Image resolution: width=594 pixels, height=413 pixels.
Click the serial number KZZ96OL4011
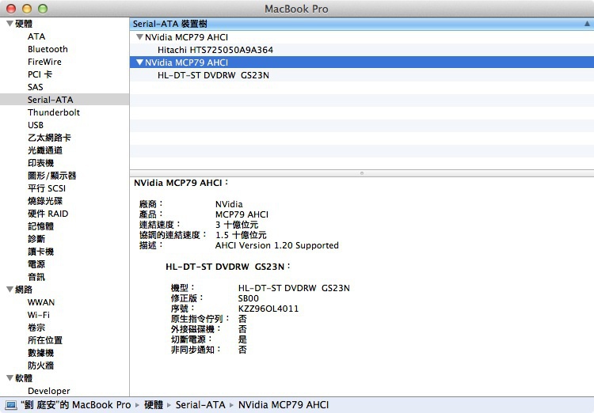click(268, 309)
